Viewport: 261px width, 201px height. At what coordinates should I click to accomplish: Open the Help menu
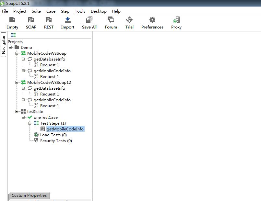tap(116, 11)
